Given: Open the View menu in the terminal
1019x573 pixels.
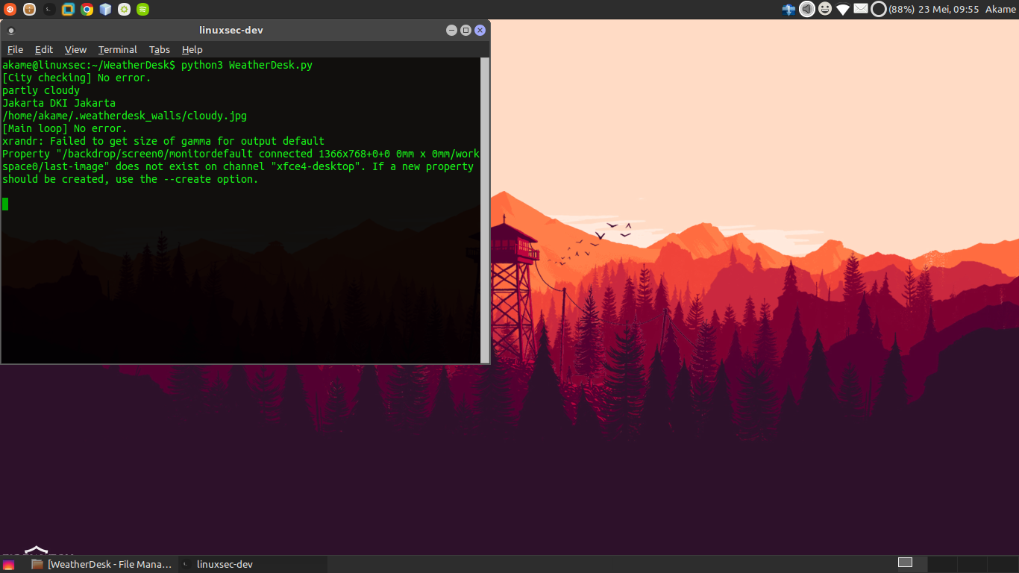Looking at the screenshot, I should tap(75, 49).
